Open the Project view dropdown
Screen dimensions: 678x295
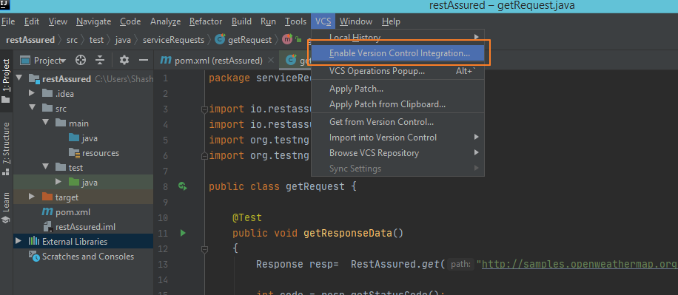pos(43,61)
